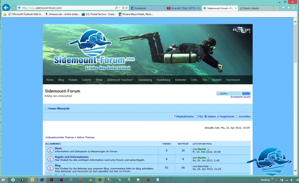Go back using the browser back arrow
The height and width of the screenshot is (183, 299).
(6, 8)
